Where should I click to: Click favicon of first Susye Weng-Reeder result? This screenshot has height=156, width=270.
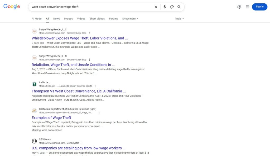(34, 31)
